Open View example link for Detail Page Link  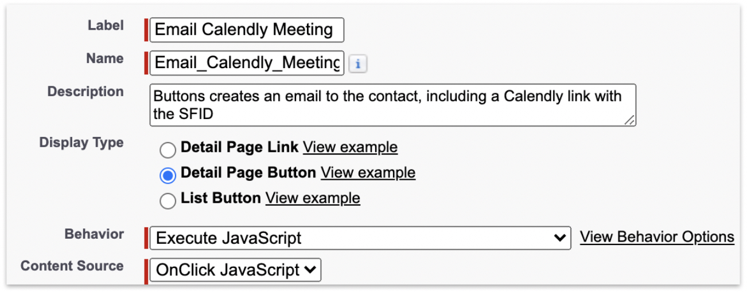(x=350, y=147)
